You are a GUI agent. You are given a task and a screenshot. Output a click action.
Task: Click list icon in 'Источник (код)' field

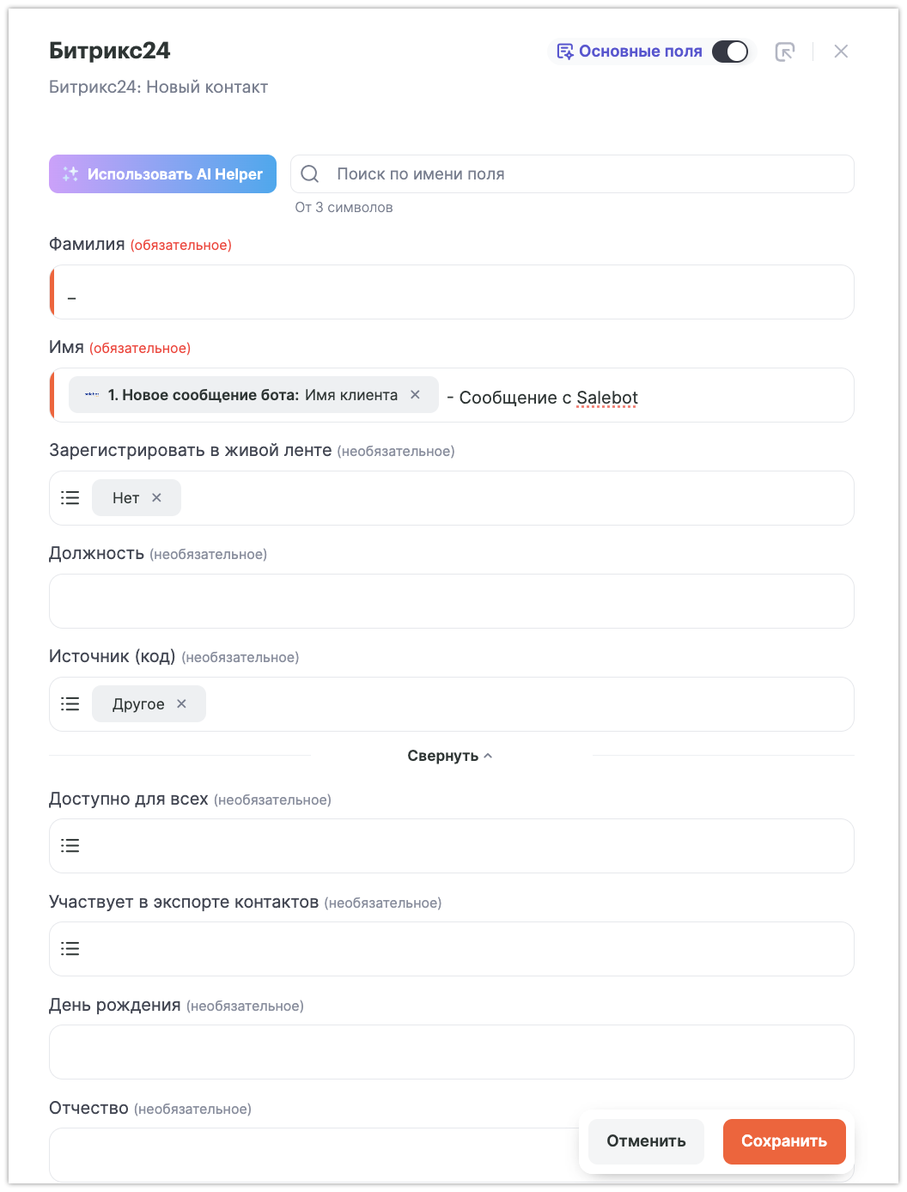70,704
